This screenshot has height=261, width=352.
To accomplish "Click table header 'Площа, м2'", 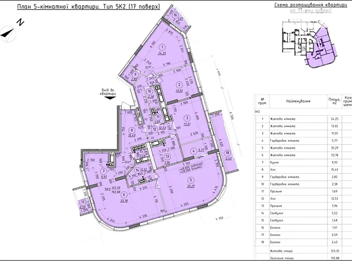I will coord(334,101).
